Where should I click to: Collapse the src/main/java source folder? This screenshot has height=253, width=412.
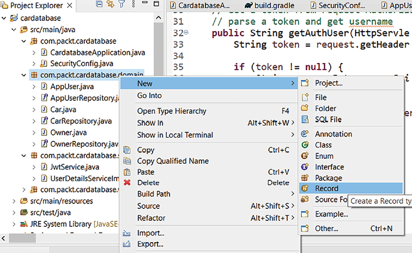(x=14, y=29)
